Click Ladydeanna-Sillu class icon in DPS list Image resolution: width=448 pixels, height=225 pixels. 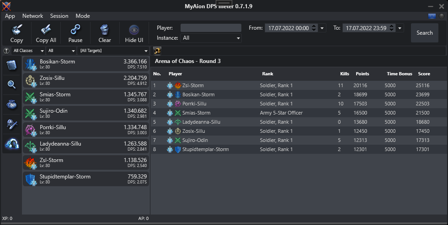(x=30, y=147)
